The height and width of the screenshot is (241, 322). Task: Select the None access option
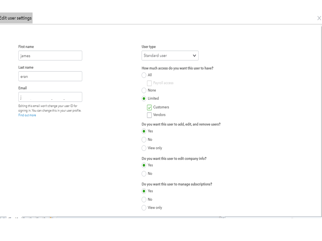coord(144,90)
